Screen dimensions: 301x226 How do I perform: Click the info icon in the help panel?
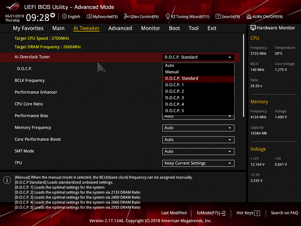[x=7, y=180]
